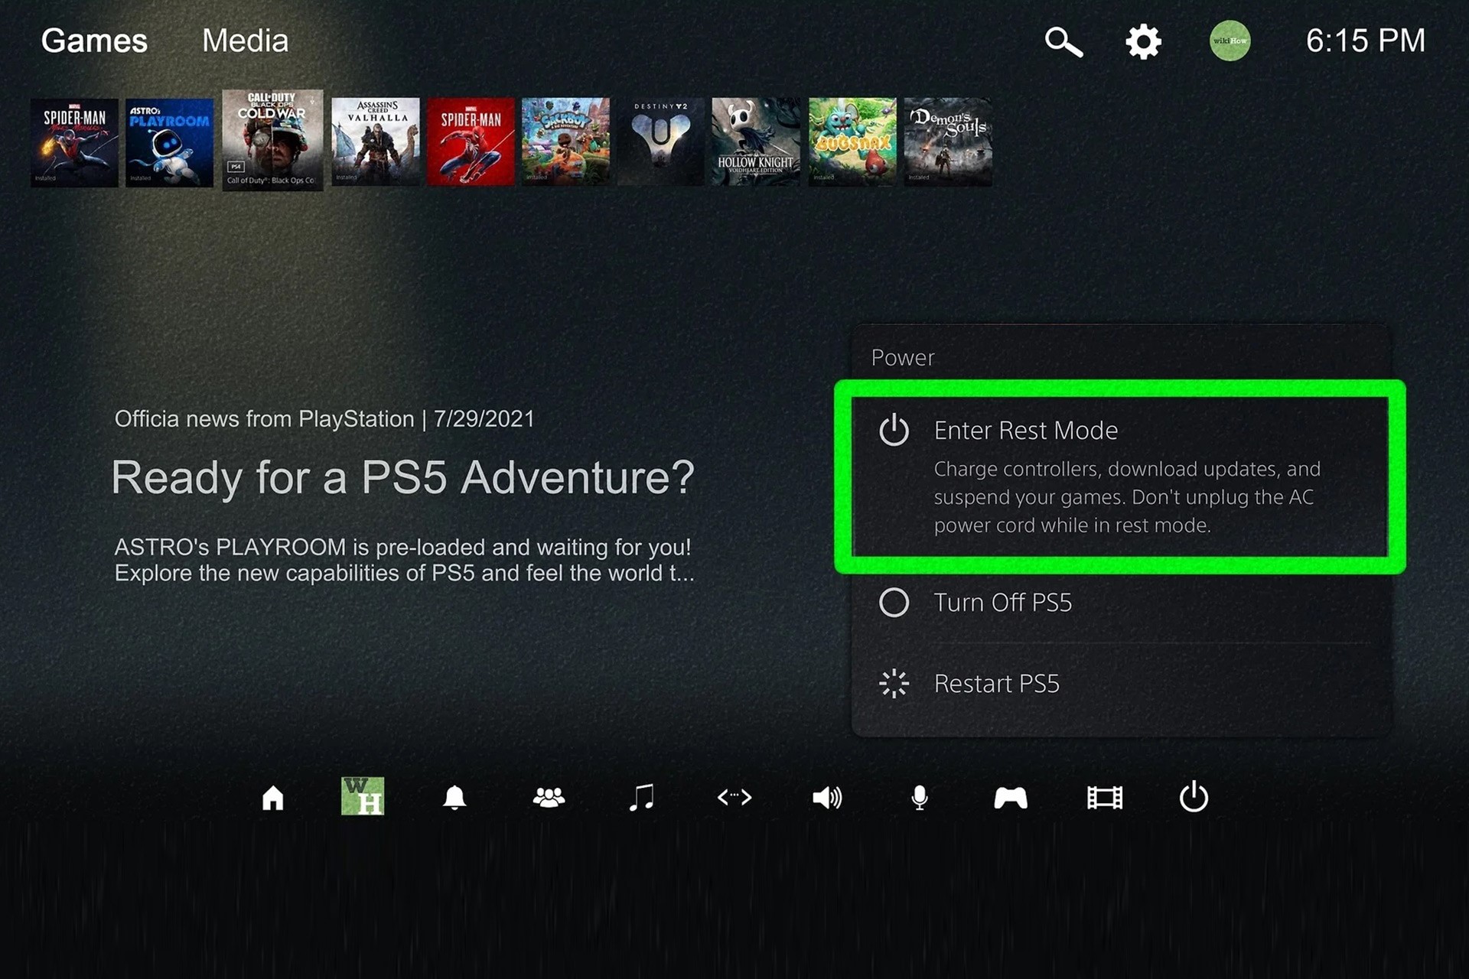Toggle the microphone icon

tap(920, 798)
